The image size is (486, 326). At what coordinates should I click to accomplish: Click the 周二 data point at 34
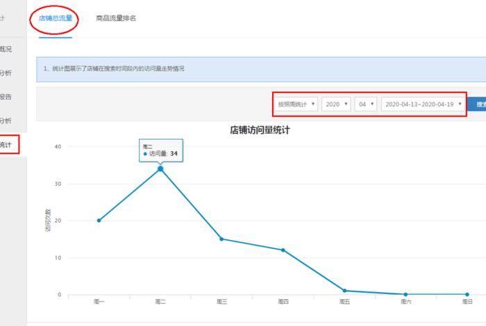(160, 169)
